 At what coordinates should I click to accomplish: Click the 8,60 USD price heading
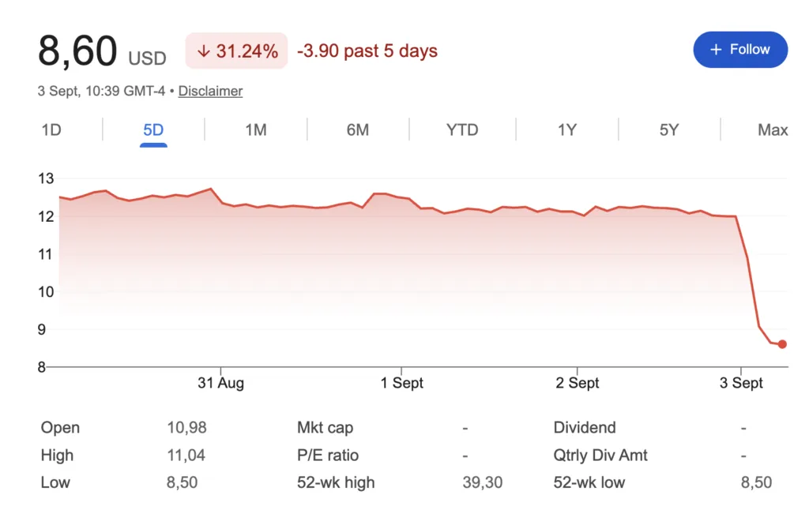102,51
